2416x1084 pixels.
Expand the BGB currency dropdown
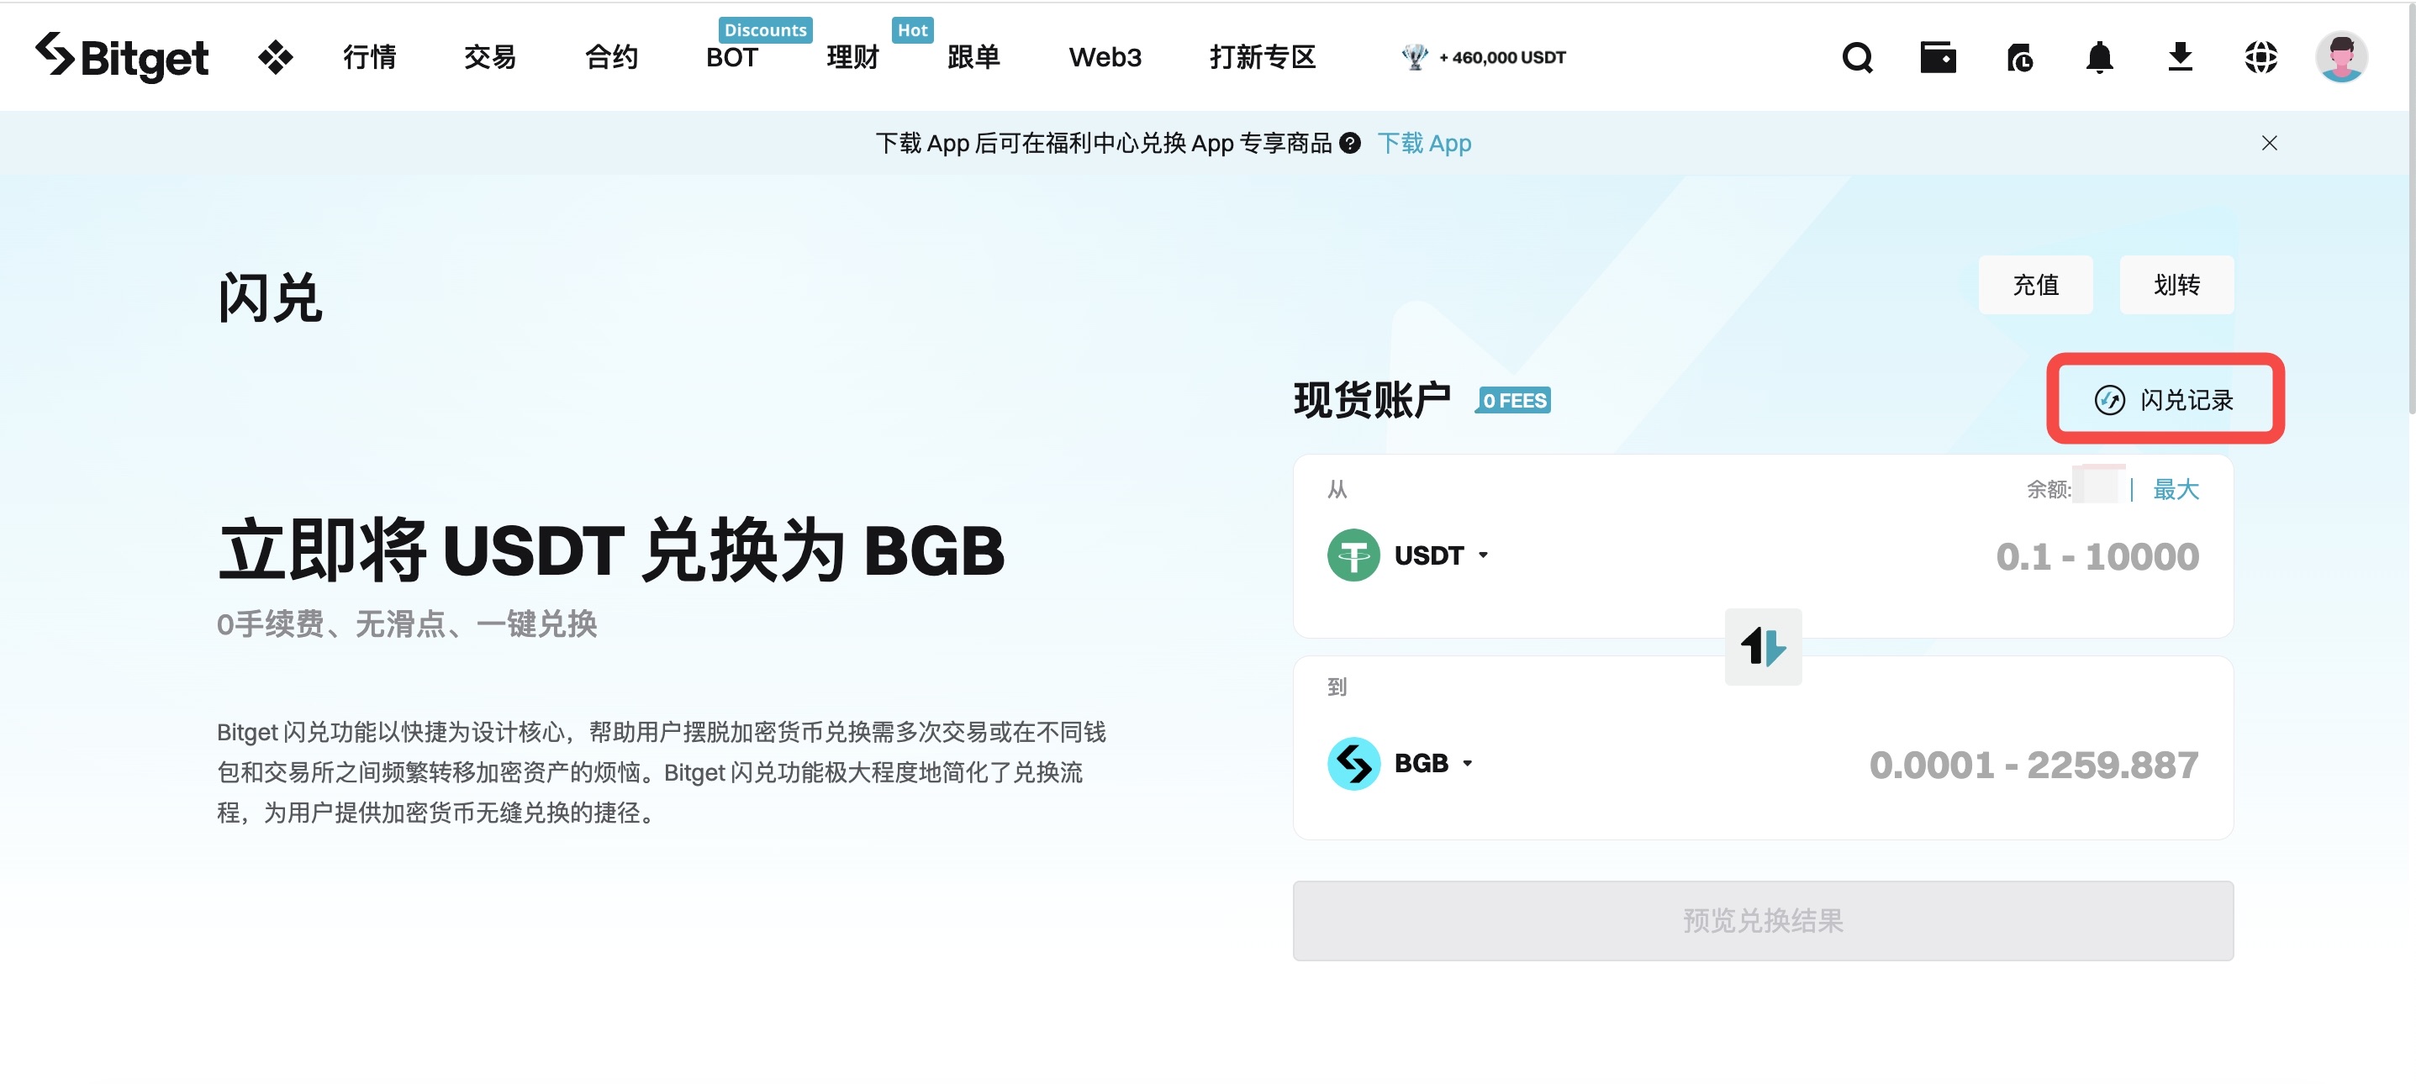point(1433,763)
